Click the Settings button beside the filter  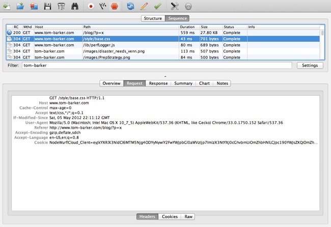(310, 65)
